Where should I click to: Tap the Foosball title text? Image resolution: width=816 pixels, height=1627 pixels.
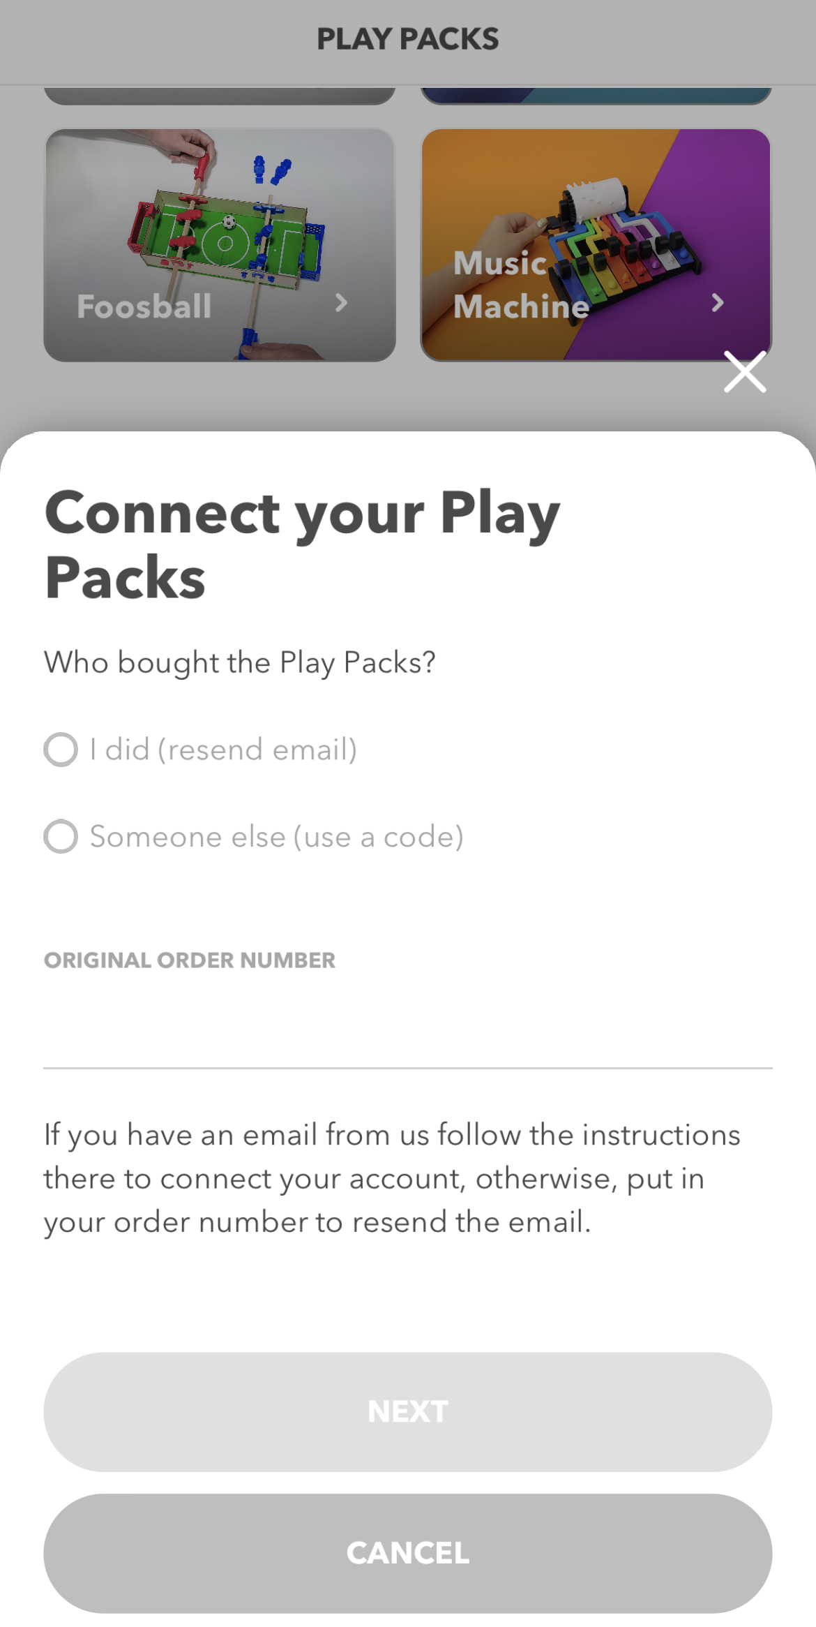pyautogui.click(x=144, y=306)
